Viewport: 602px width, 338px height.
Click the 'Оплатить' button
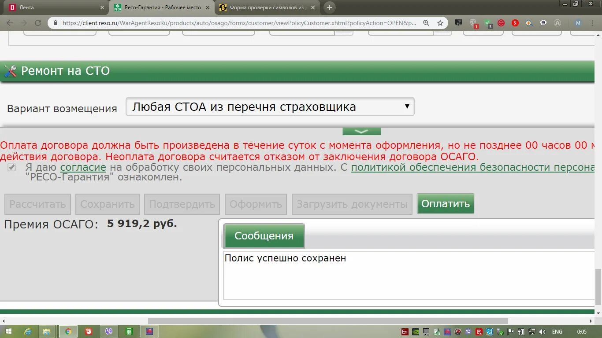coord(446,204)
